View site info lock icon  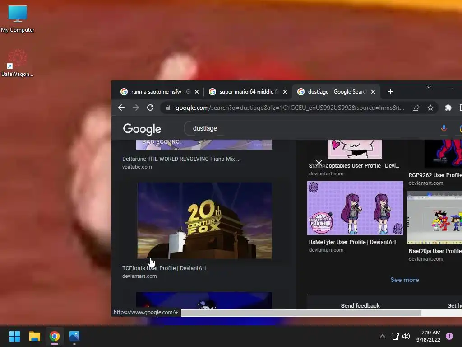click(168, 108)
